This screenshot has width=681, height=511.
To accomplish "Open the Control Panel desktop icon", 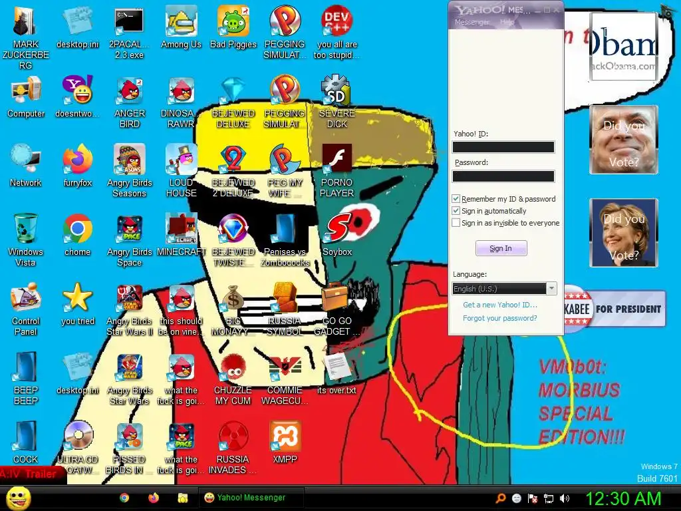I will (26, 309).
